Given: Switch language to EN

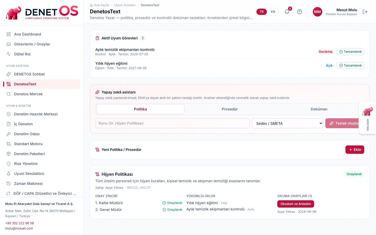Looking at the screenshot, I should (273, 12).
